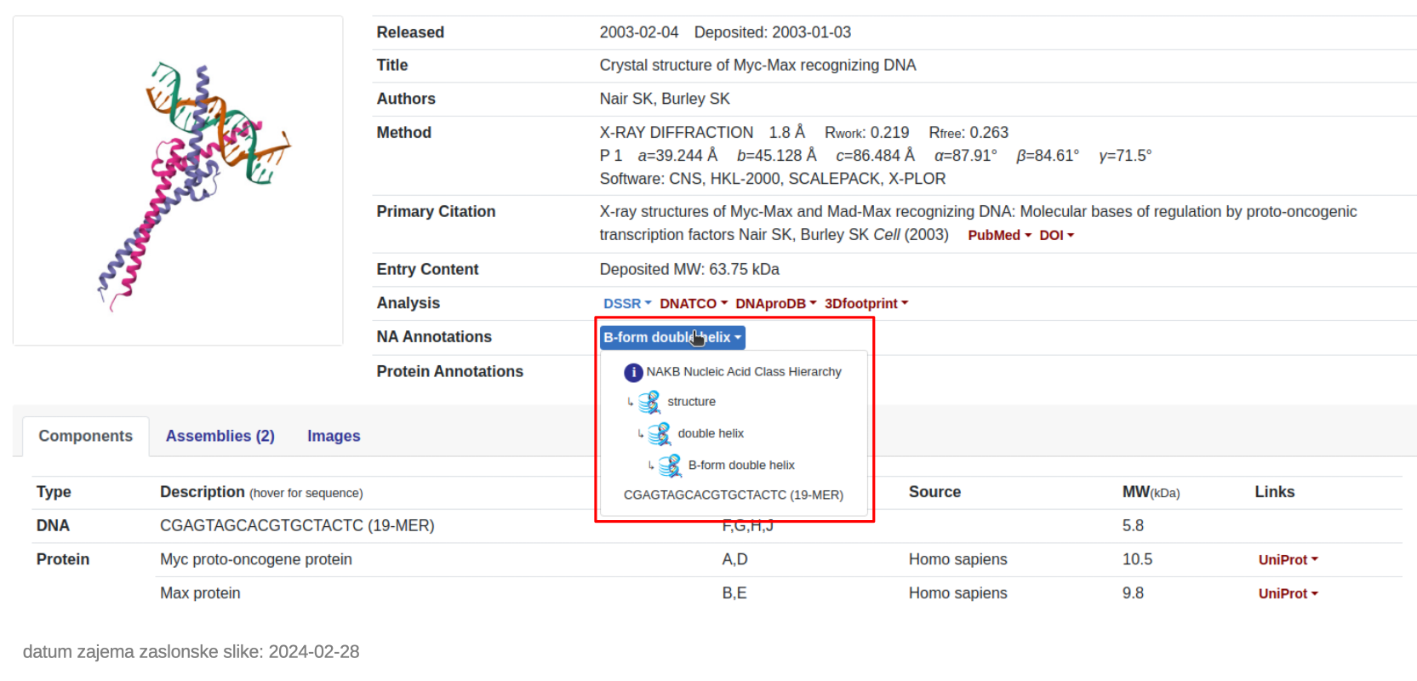Click the title 'Crystal structure of Myc-Max recognizing DNA'

757,66
